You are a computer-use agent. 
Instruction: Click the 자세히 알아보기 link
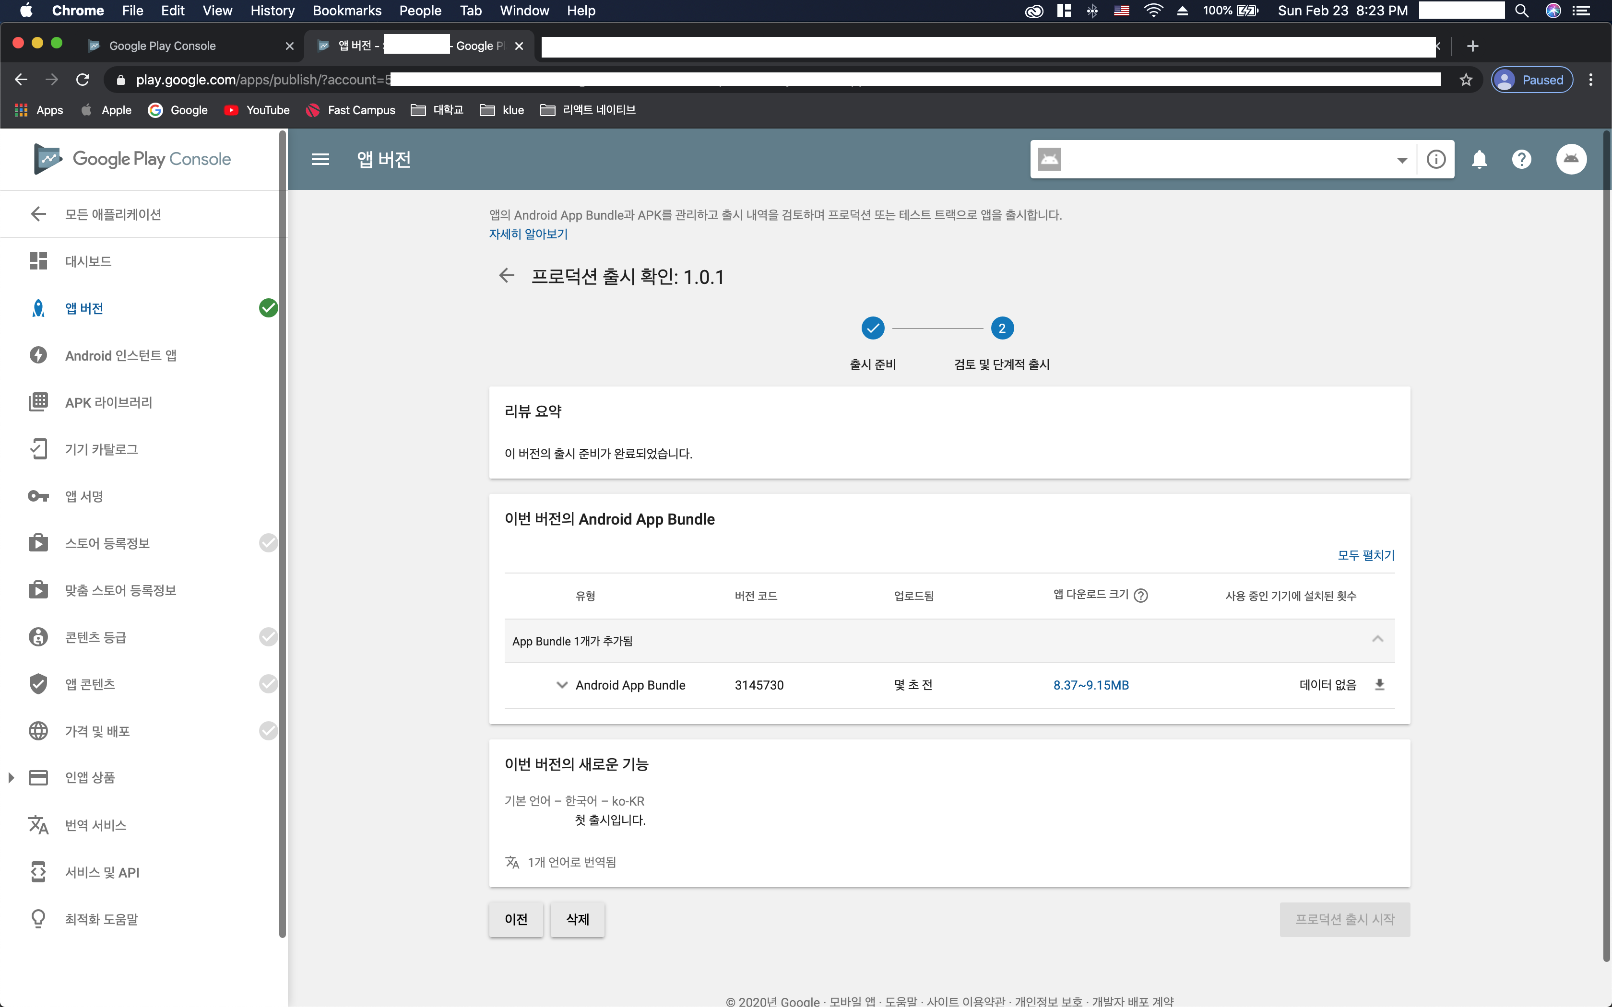coord(528,234)
